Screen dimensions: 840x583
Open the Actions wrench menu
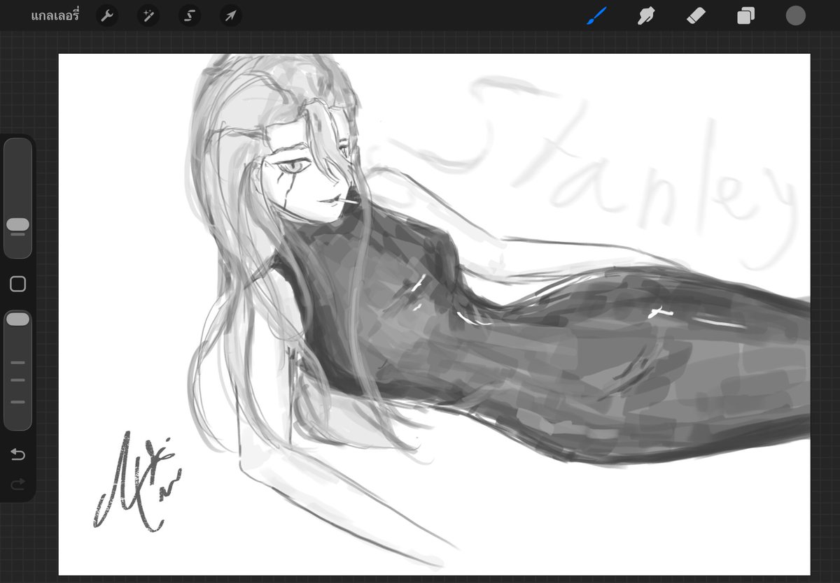107,15
